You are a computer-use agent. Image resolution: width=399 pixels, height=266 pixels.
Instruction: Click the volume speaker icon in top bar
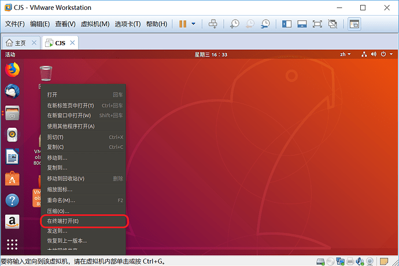[374, 54]
